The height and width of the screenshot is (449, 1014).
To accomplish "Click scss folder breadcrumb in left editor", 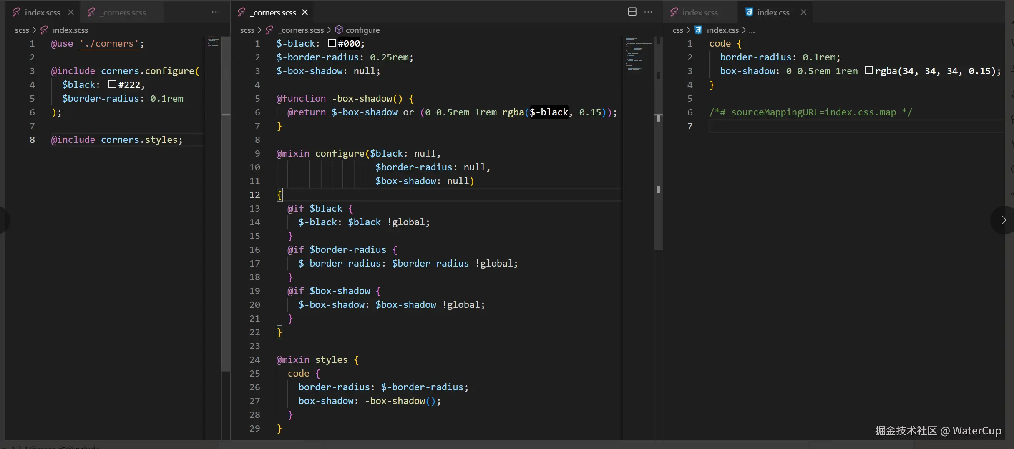I will point(22,30).
